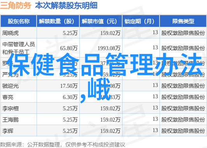Click the 17.50万 quantity cell
Image resolution: width=207 pixels, height=148 pixels.
tap(69, 86)
